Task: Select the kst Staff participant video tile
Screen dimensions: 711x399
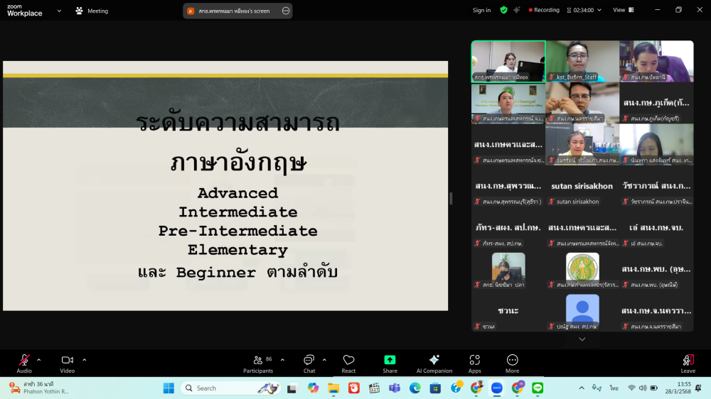Action: [582, 61]
